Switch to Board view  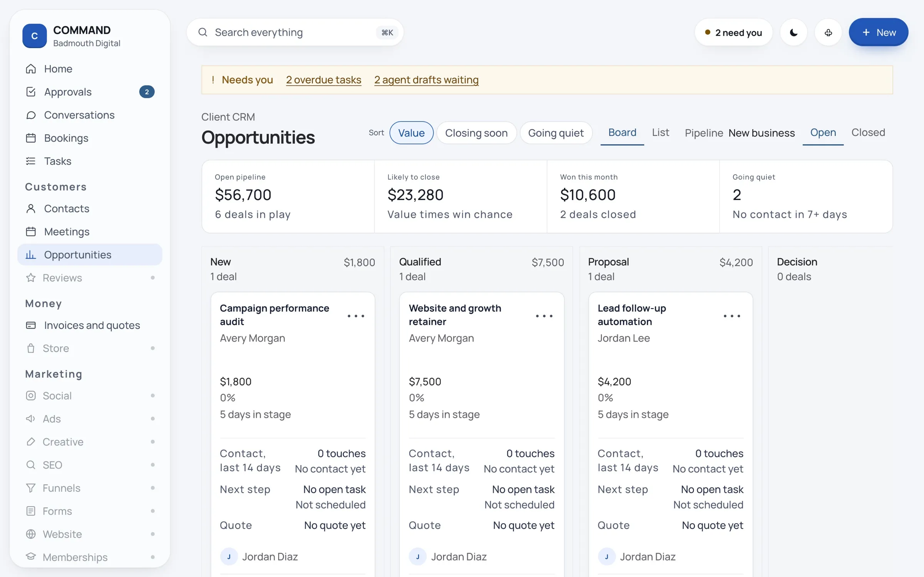click(622, 133)
